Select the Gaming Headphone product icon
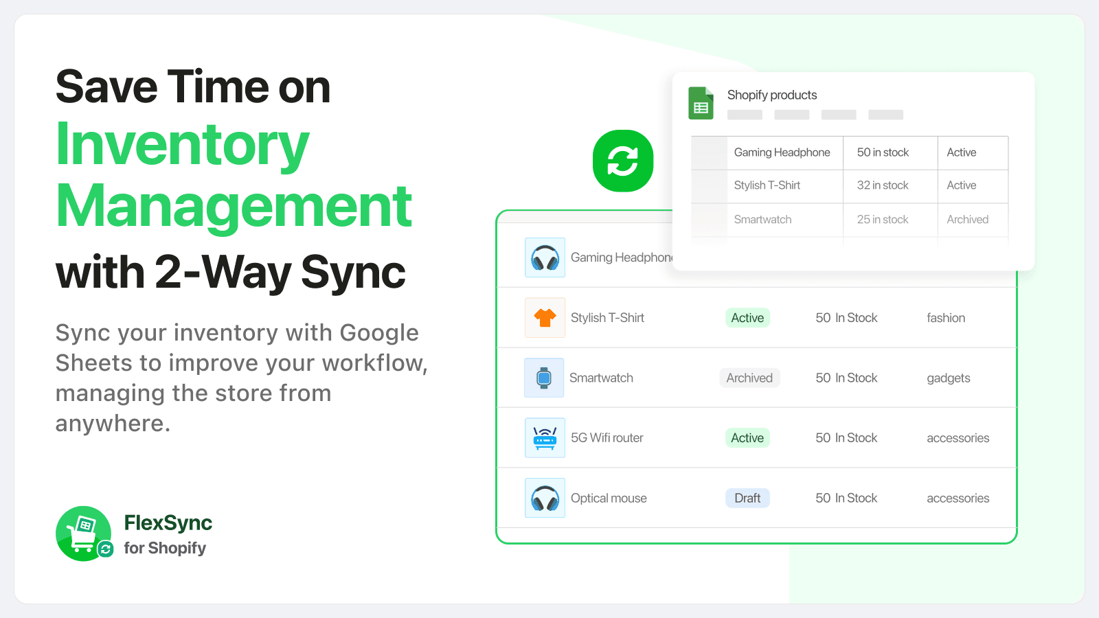The height and width of the screenshot is (618, 1099). pyautogui.click(x=545, y=257)
